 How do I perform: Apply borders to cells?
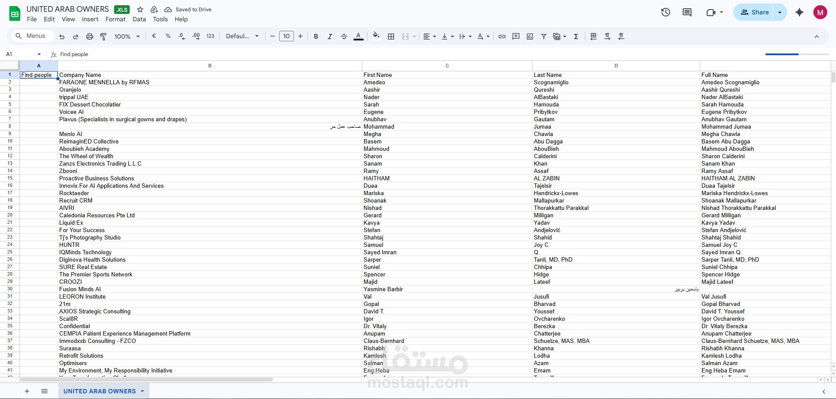391,37
